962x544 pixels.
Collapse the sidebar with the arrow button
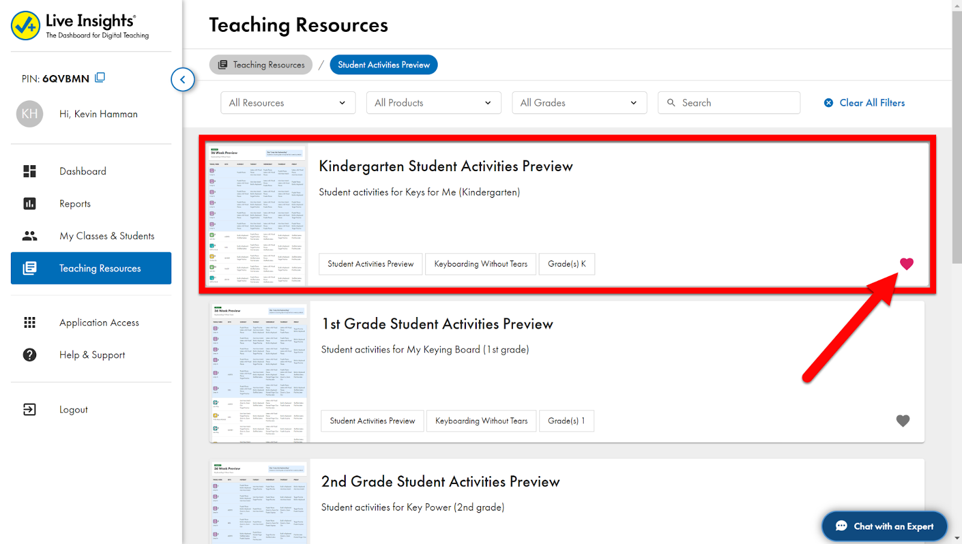pos(183,79)
